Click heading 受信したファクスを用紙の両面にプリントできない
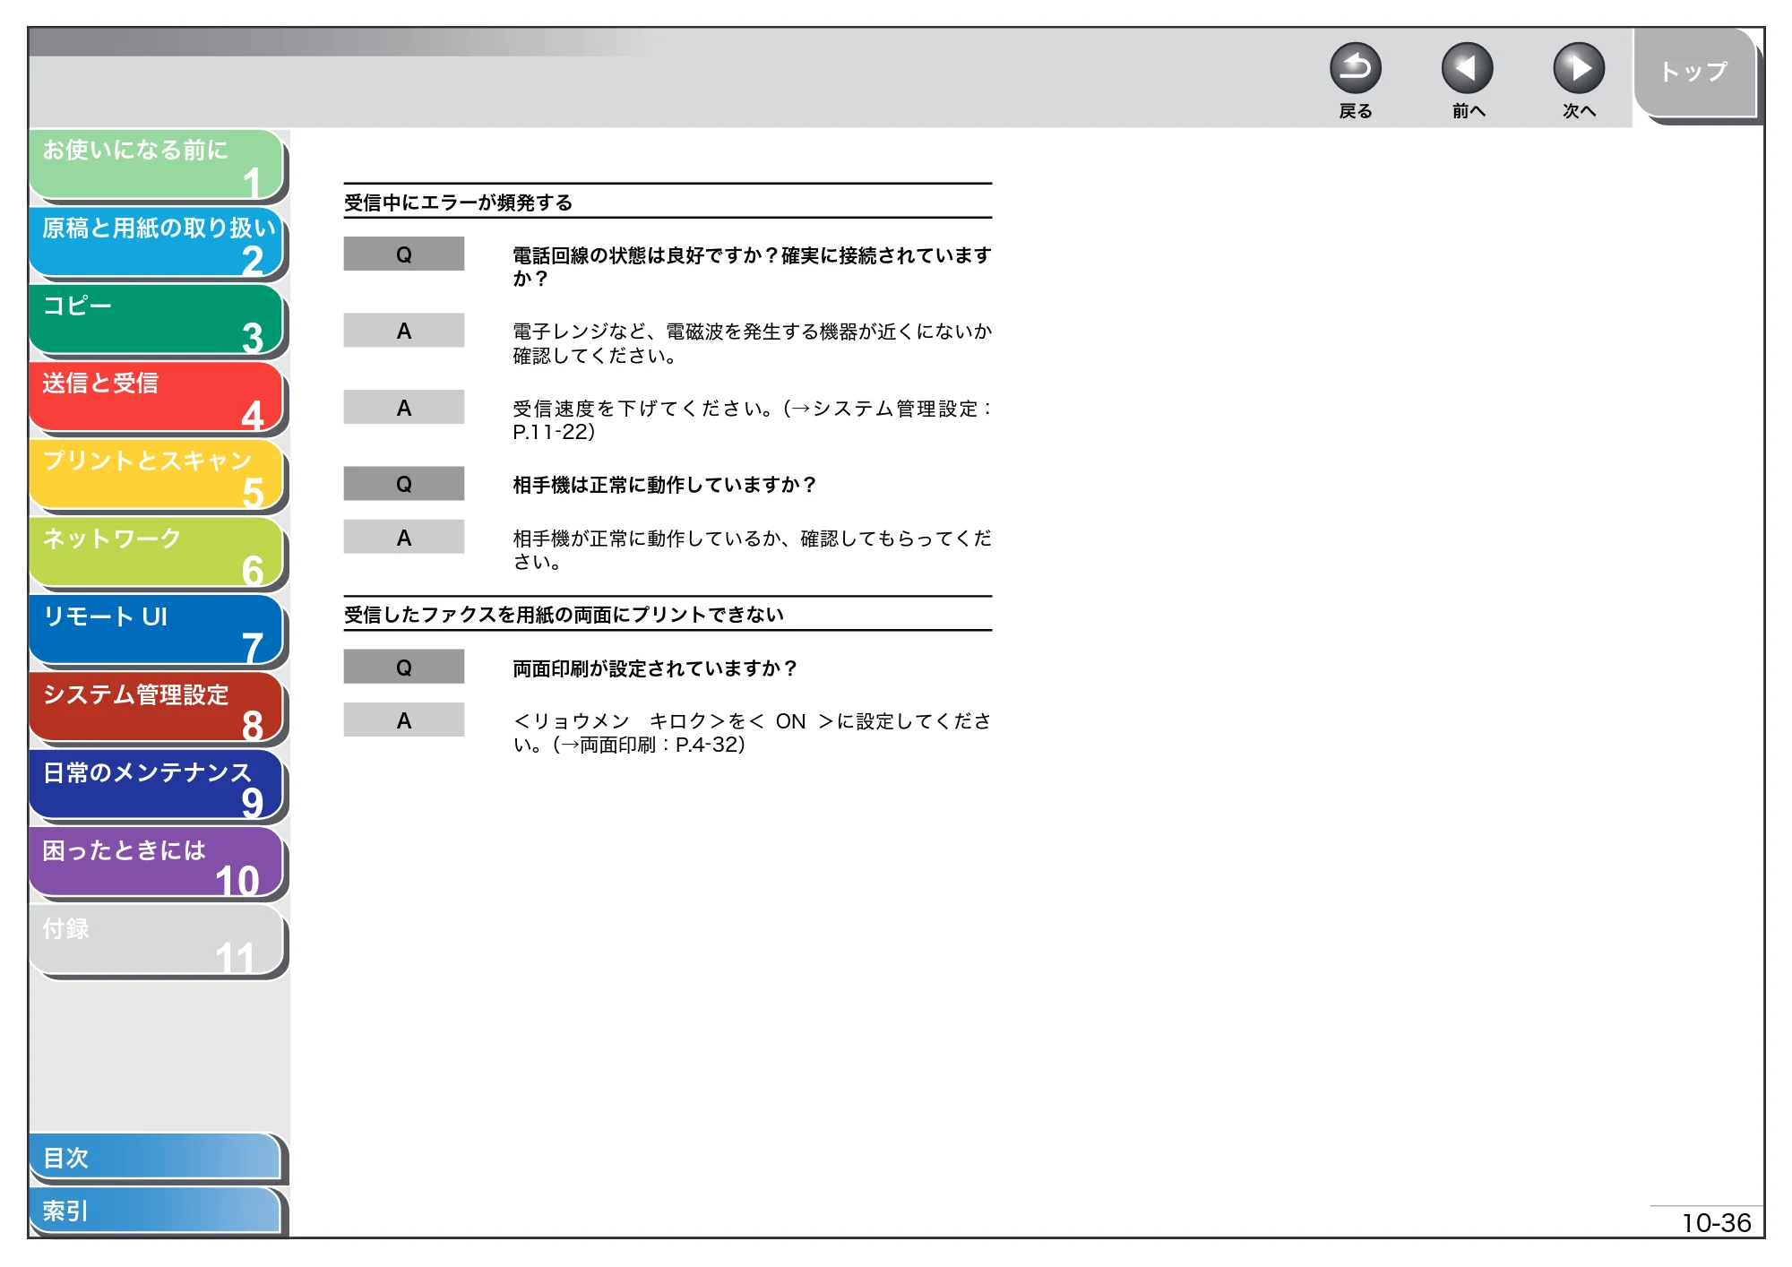Screen dimensions: 1792x1267 point(564,615)
